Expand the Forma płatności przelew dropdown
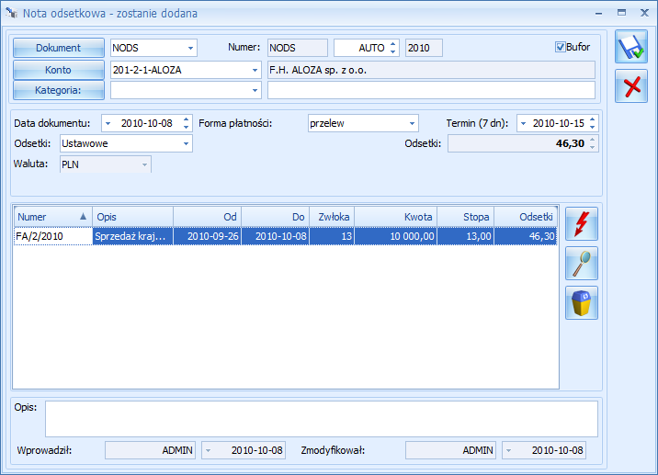The image size is (658, 475). coord(412,123)
